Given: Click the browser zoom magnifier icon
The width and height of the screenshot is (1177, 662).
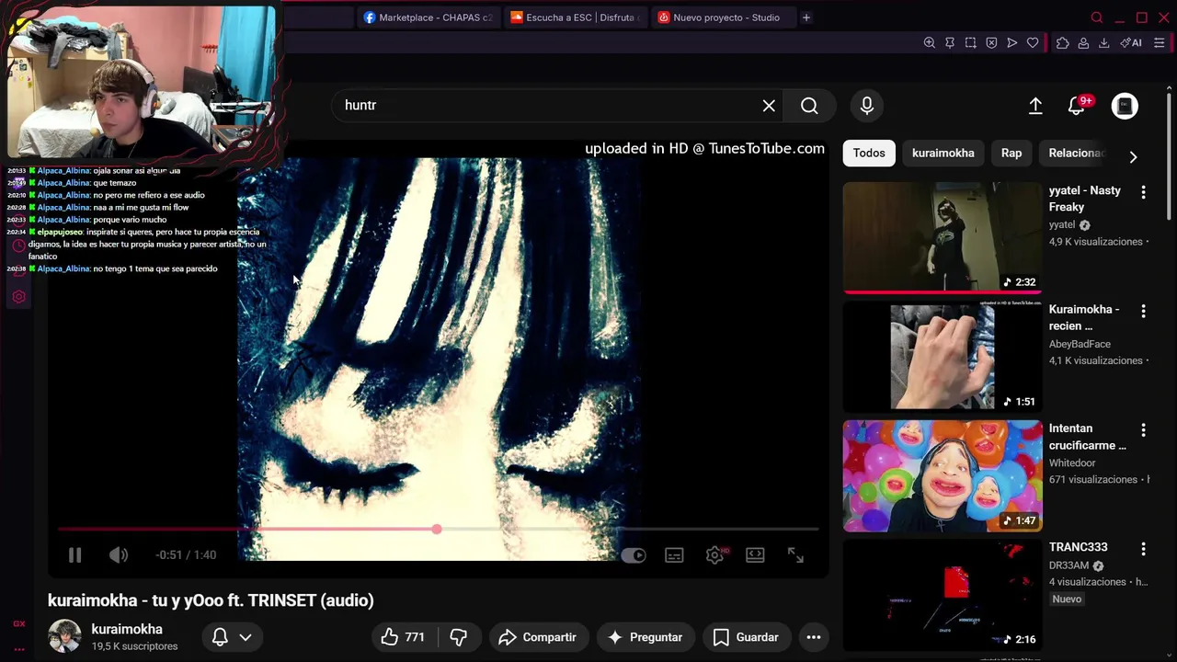Looking at the screenshot, I should tap(930, 43).
